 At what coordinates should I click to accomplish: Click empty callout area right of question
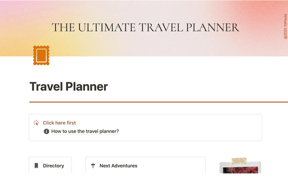coord(193,131)
